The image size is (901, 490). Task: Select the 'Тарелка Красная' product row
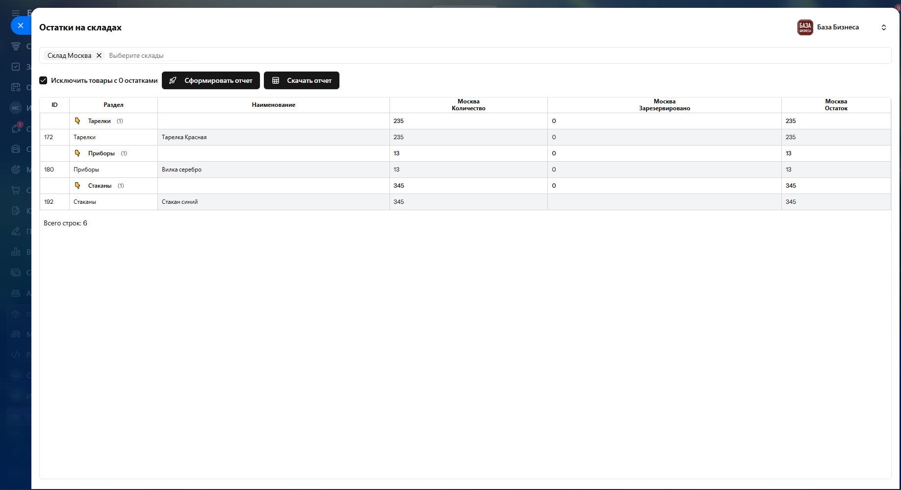click(x=184, y=137)
